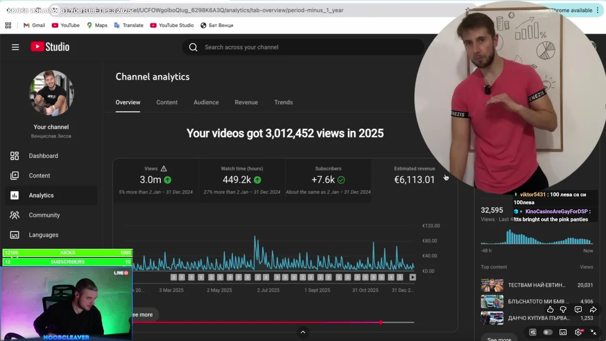Viewport: 606px width, 341px height.
Task: Open the YouTube bookmark
Action: click(x=66, y=25)
